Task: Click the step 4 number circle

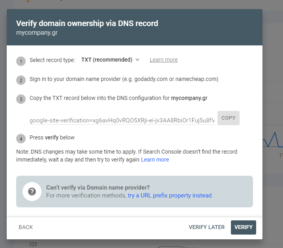Action: (21, 139)
